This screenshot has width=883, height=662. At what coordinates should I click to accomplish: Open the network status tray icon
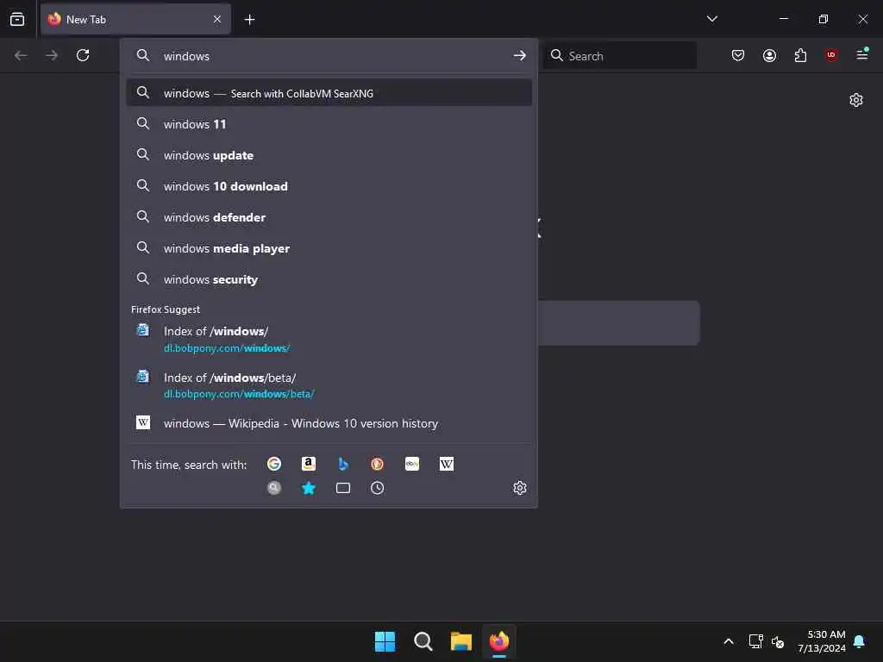755,641
